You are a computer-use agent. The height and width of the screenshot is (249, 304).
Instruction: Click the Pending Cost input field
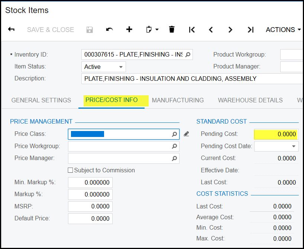276,134
